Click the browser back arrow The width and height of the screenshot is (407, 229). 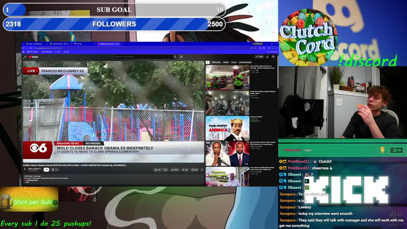point(24,48)
